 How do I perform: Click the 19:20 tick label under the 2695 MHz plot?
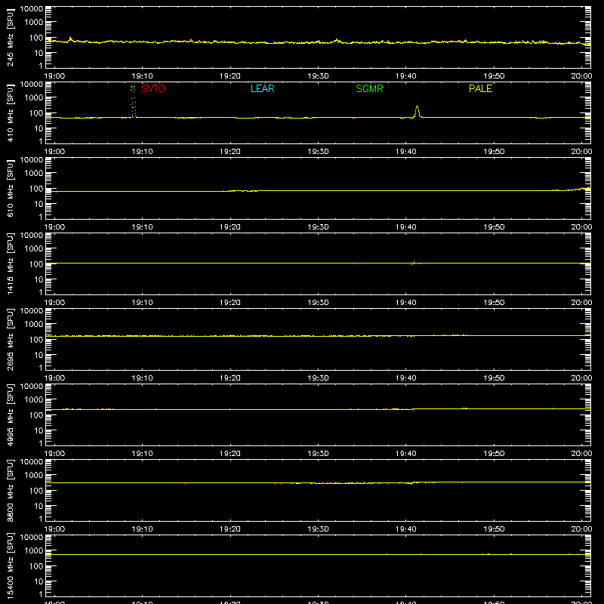pos(230,378)
